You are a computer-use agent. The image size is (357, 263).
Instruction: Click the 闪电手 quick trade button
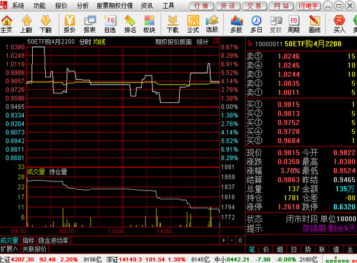pos(311,5)
